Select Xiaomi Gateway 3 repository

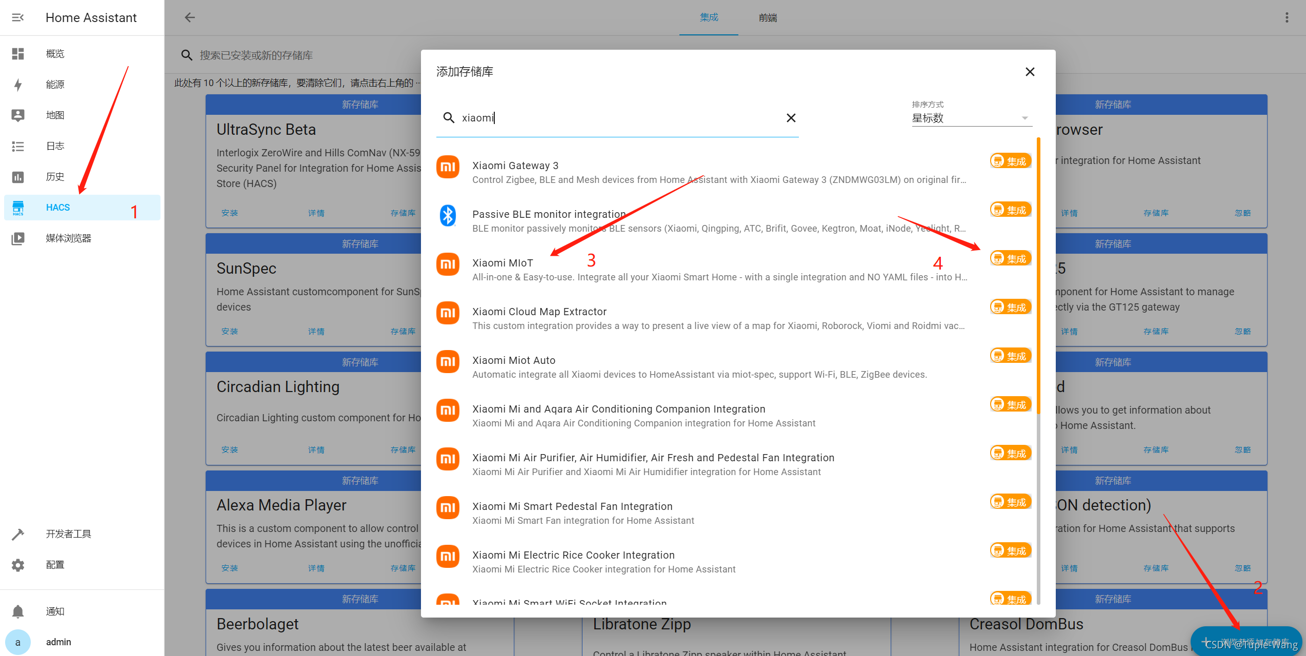click(x=515, y=166)
